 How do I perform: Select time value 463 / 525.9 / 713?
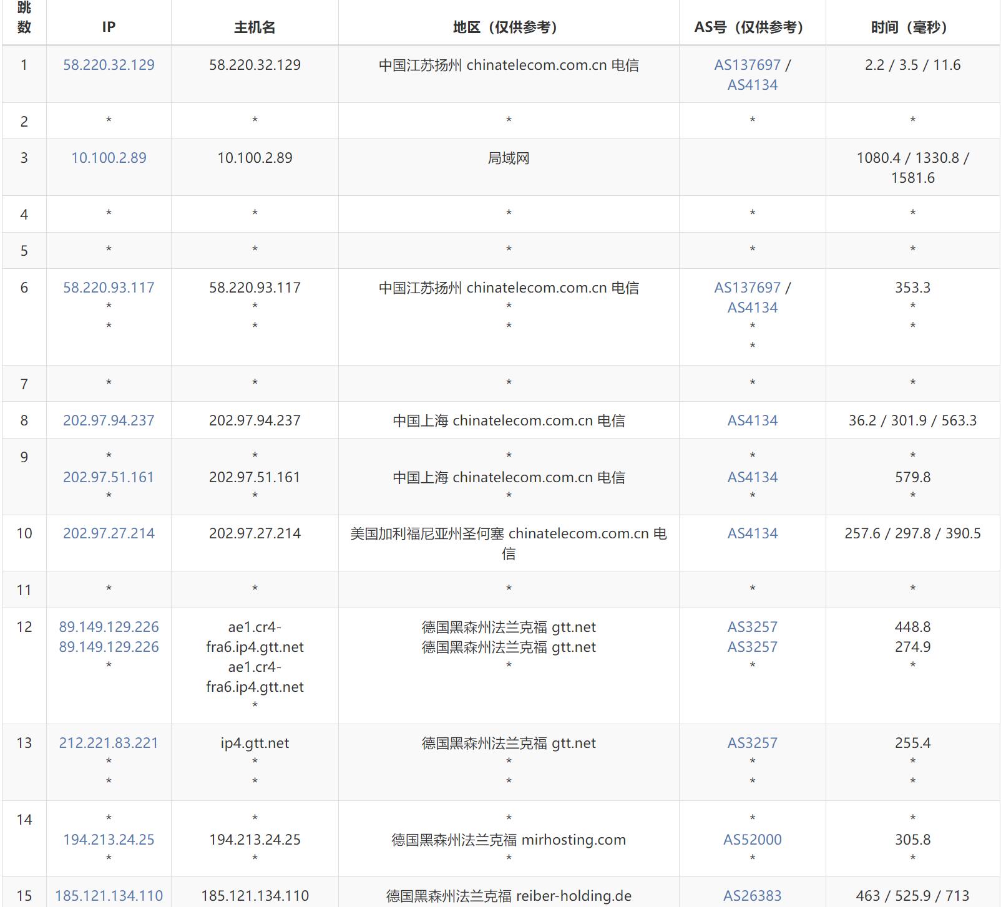point(913,896)
